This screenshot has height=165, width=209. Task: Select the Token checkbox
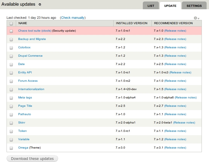tap(11, 131)
